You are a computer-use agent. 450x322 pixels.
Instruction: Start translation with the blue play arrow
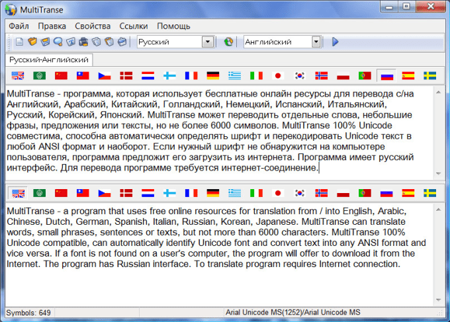click(x=336, y=42)
